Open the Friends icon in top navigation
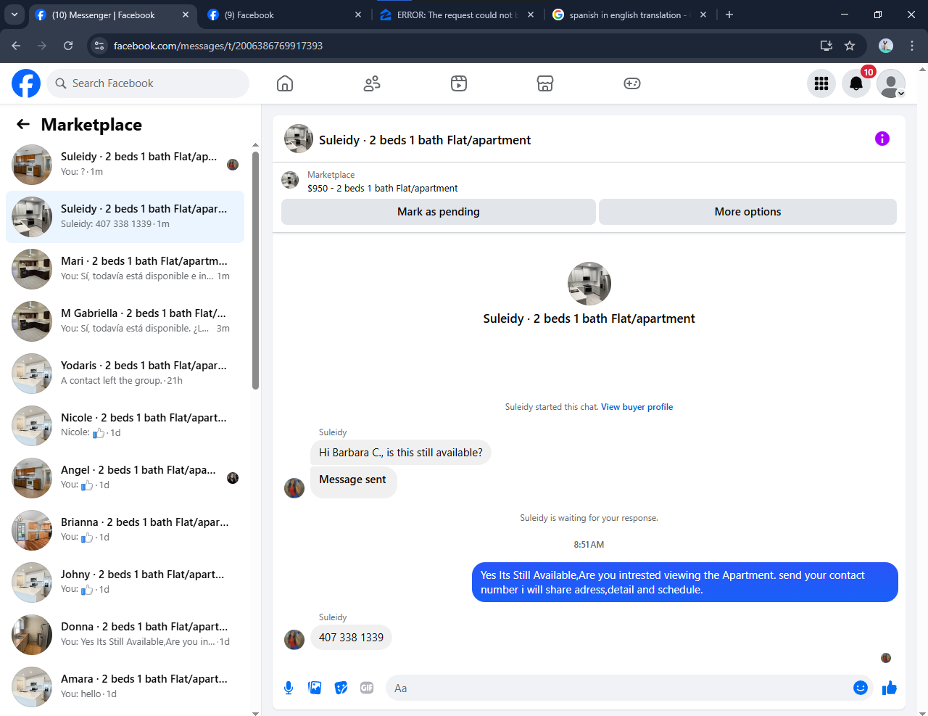The height and width of the screenshot is (716, 928). [372, 83]
